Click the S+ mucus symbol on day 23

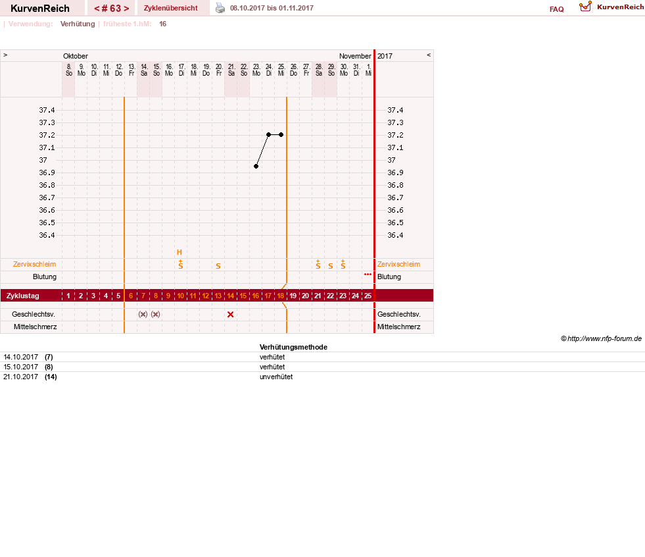tap(343, 265)
